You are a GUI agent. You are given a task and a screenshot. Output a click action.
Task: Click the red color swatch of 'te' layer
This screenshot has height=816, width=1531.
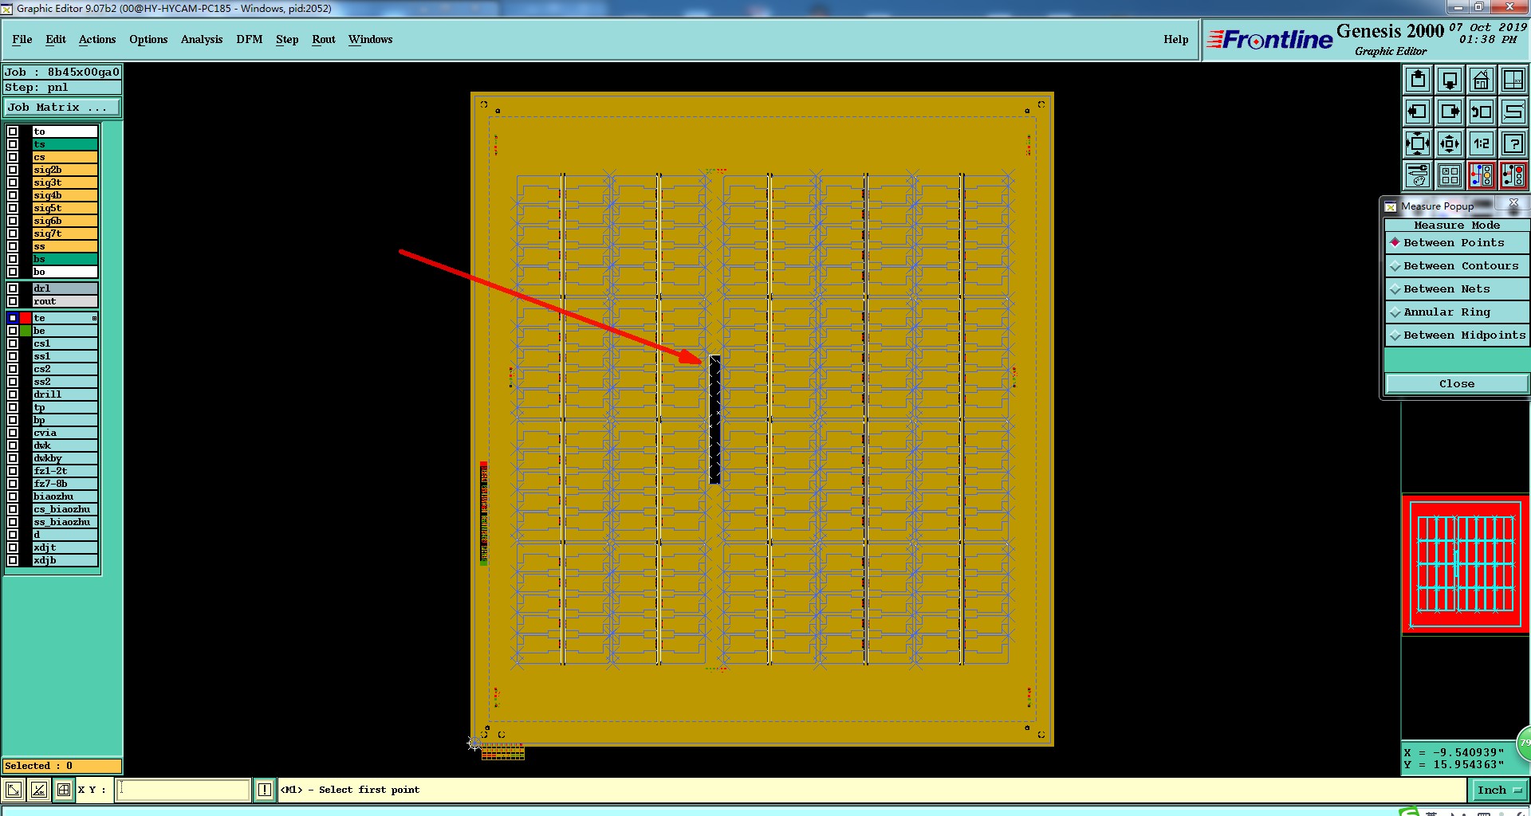point(26,318)
